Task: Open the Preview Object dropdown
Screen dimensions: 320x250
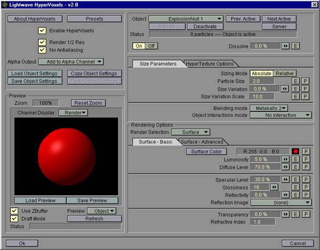Action: (102, 211)
